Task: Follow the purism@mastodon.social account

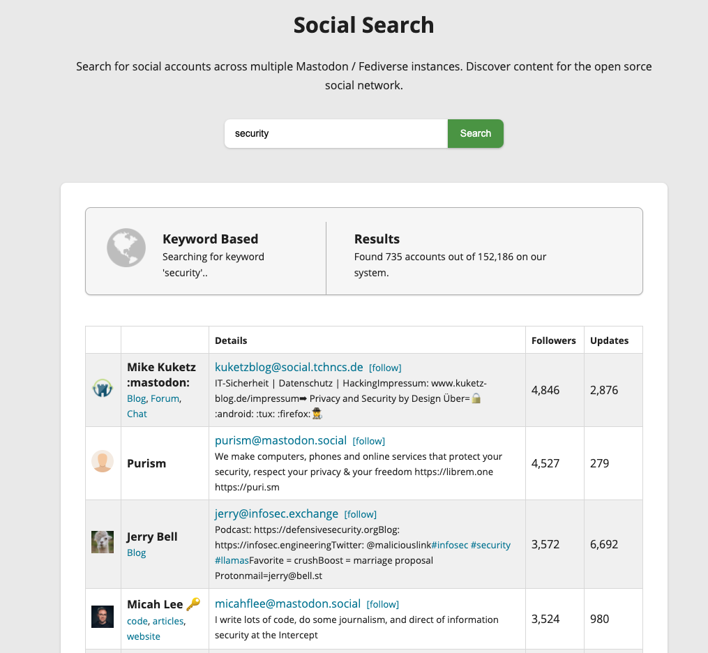Action: coord(369,441)
